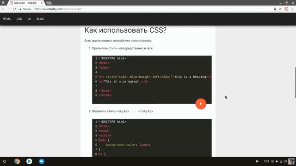Screen dimensions: 296x166
Task: Close the CSS Старт – codEddy tab
Action: coord(42,3)
